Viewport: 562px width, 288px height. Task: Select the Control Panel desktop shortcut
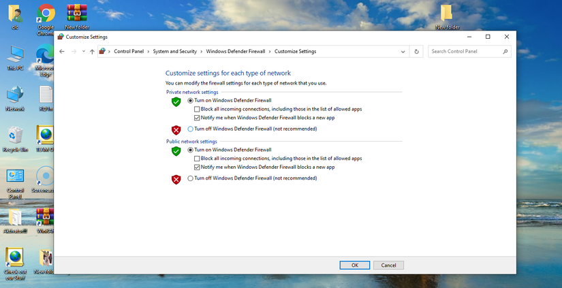coord(15,184)
